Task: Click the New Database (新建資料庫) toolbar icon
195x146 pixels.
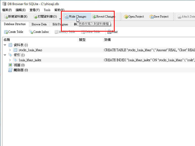Action: (6, 17)
